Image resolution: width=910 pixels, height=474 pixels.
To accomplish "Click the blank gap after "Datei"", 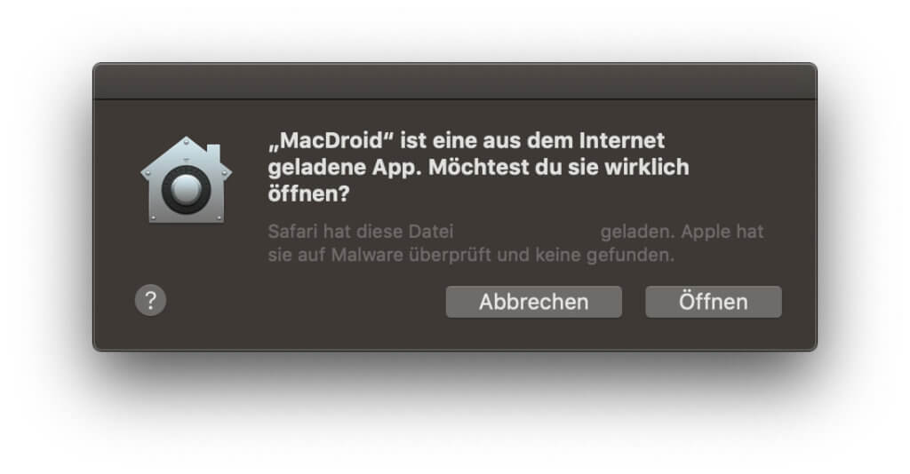I will click(x=526, y=232).
